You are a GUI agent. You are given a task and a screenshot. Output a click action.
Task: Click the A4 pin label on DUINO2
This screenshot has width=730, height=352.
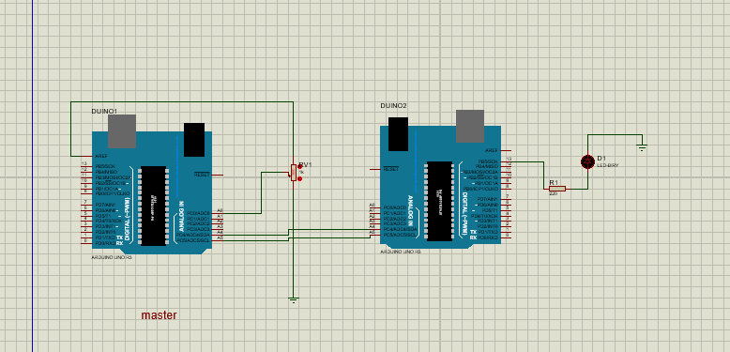coord(372,227)
